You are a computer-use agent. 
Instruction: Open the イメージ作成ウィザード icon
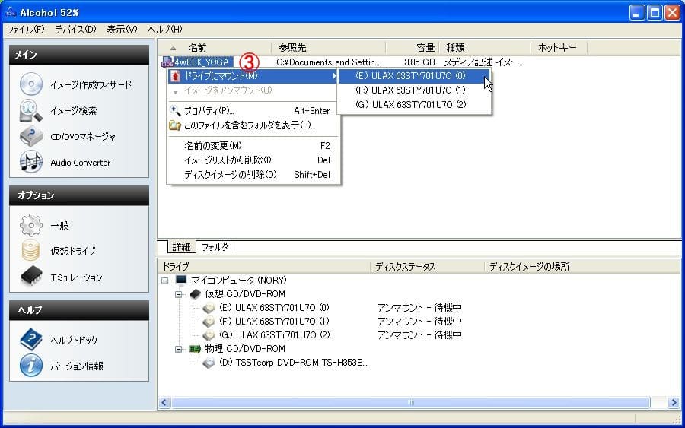(31, 84)
